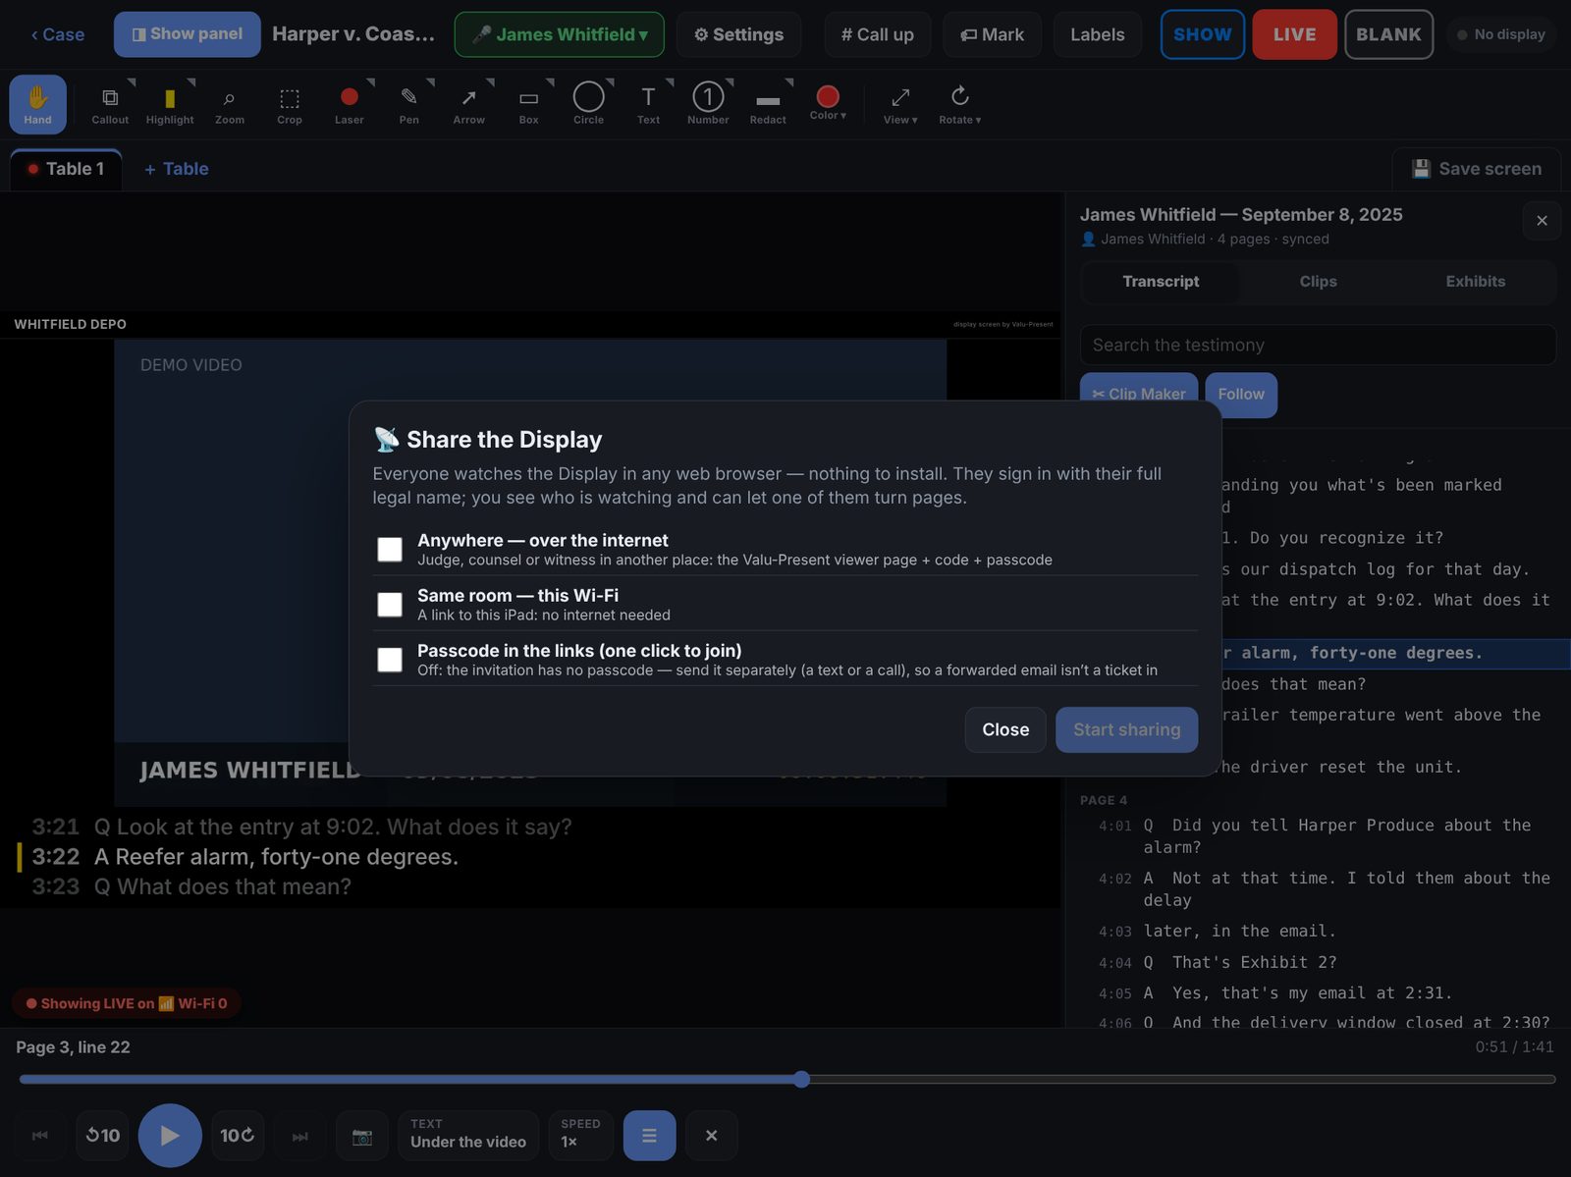Select the Text tool
This screenshot has height=1177, width=1571.
pyautogui.click(x=649, y=104)
